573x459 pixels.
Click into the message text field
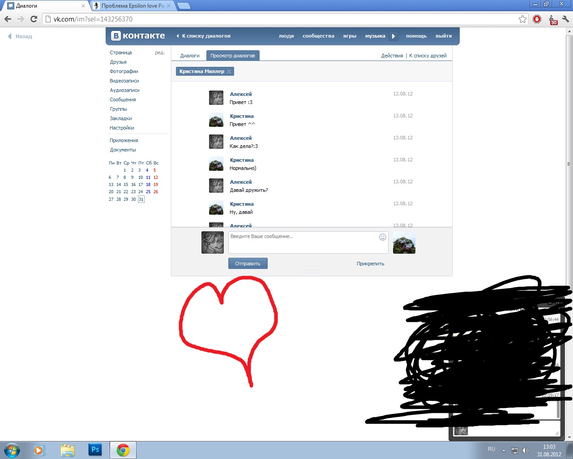tap(302, 242)
